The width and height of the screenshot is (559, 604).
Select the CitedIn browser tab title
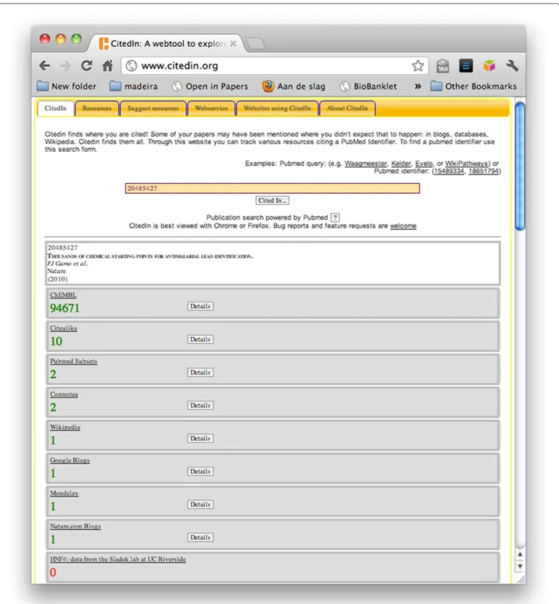[x=167, y=44]
